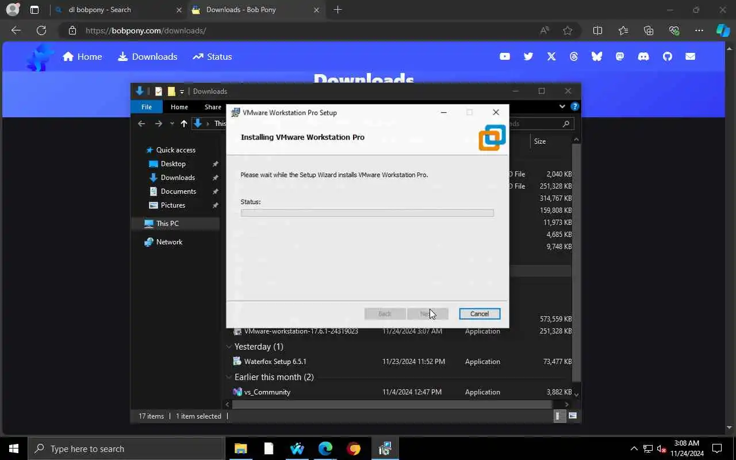Switch Explorer to details view icon
Viewport: 736px width, 460px height.
point(558,416)
